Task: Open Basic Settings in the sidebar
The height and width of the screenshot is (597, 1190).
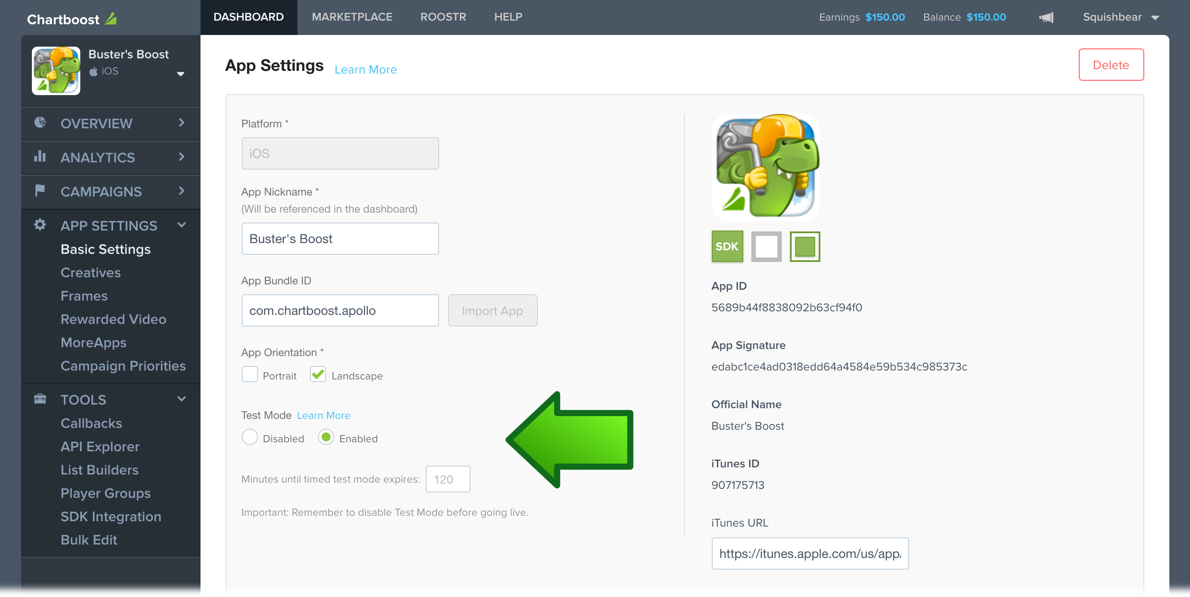Action: pyautogui.click(x=106, y=249)
